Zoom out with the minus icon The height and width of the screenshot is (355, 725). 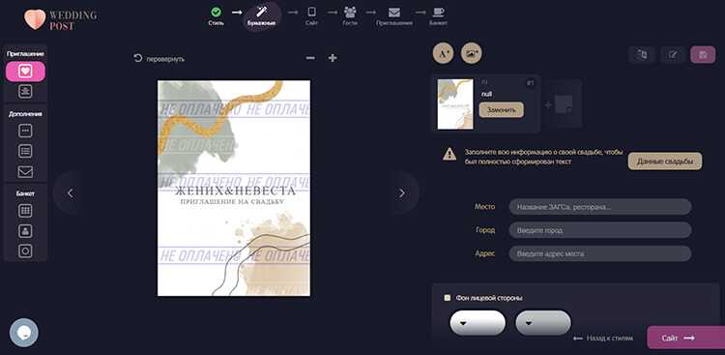click(x=310, y=58)
